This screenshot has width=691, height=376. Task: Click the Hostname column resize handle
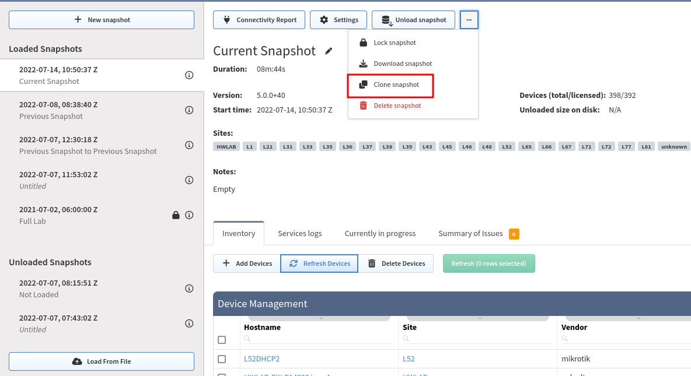pos(319,318)
